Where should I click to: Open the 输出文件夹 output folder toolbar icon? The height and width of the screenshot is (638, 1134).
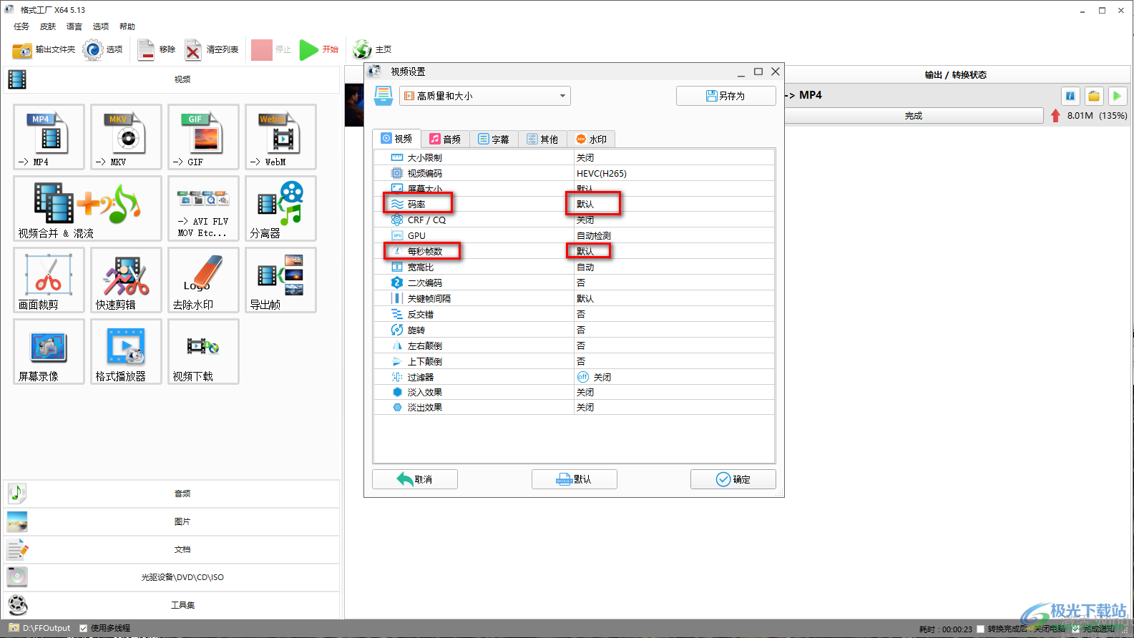tap(22, 50)
